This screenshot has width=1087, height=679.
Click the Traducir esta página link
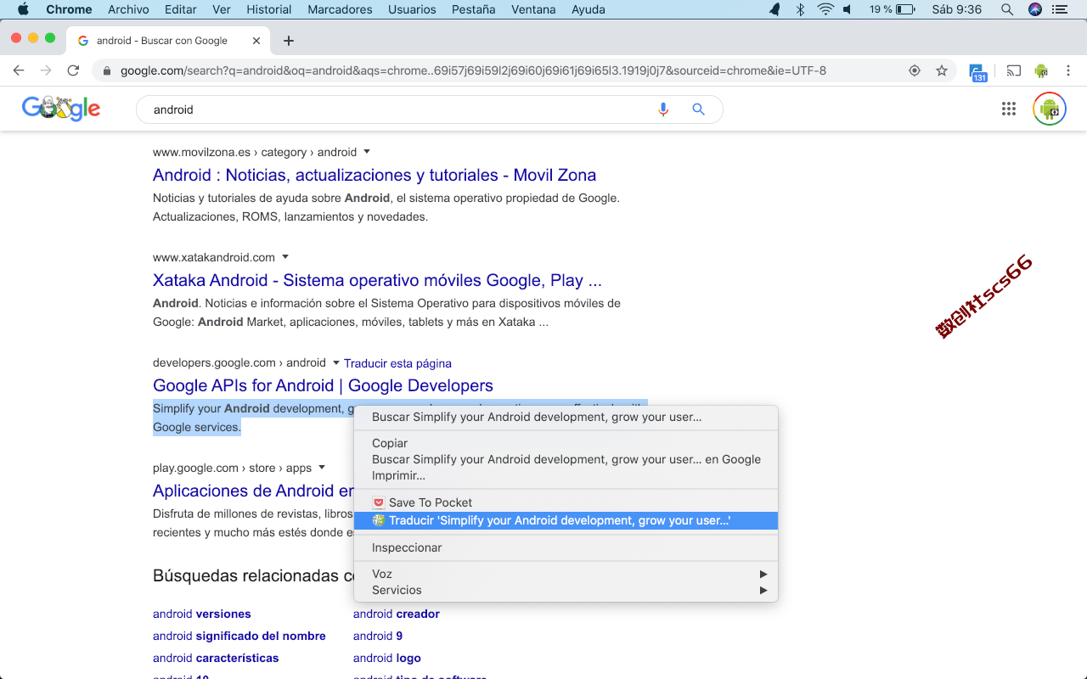pyautogui.click(x=397, y=363)
